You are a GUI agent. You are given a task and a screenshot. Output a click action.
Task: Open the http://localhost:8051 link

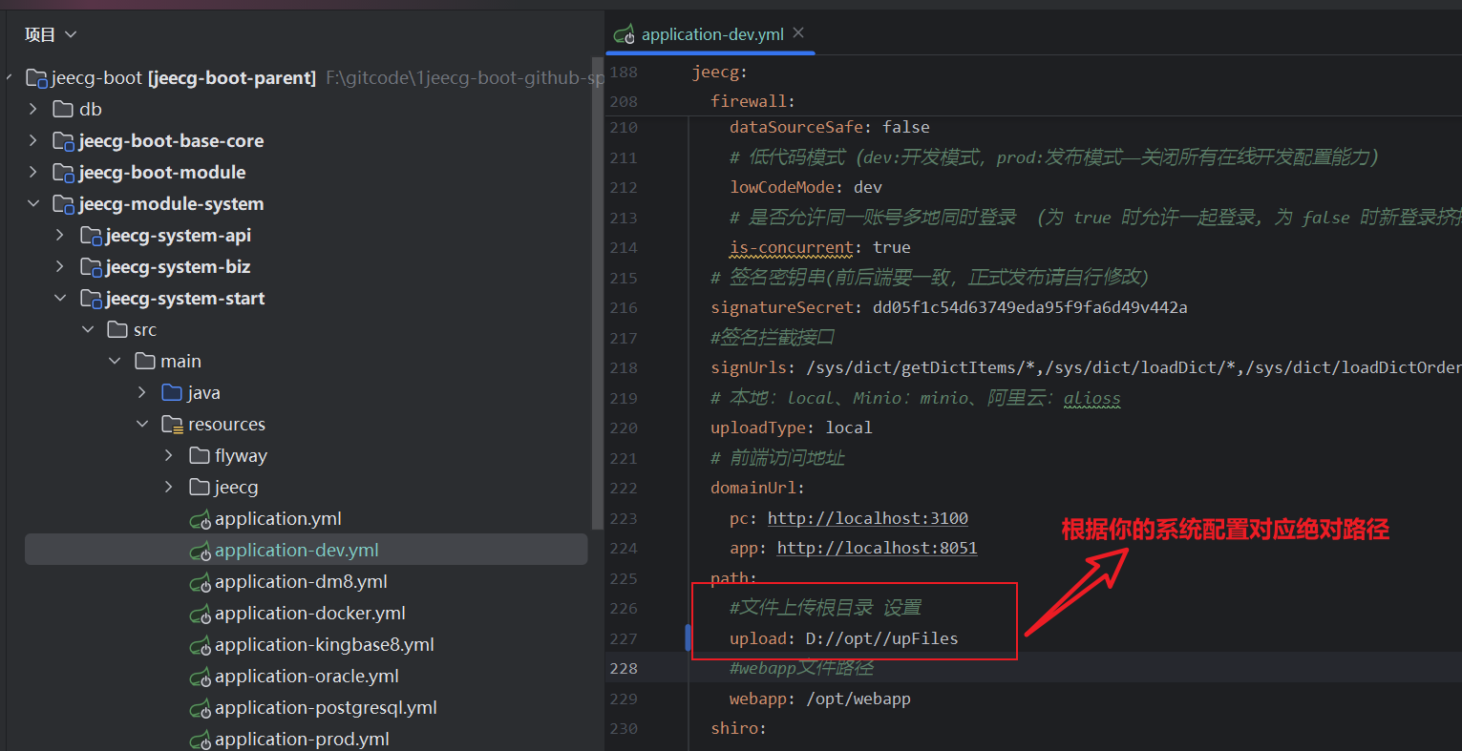pyautogui.click(x=877, y=548)
